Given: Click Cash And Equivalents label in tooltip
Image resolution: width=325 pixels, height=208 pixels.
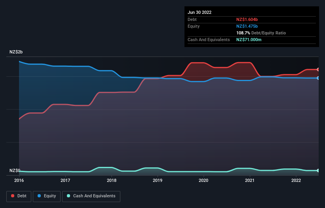Looking at the screenshot, I should click(209, 40).
